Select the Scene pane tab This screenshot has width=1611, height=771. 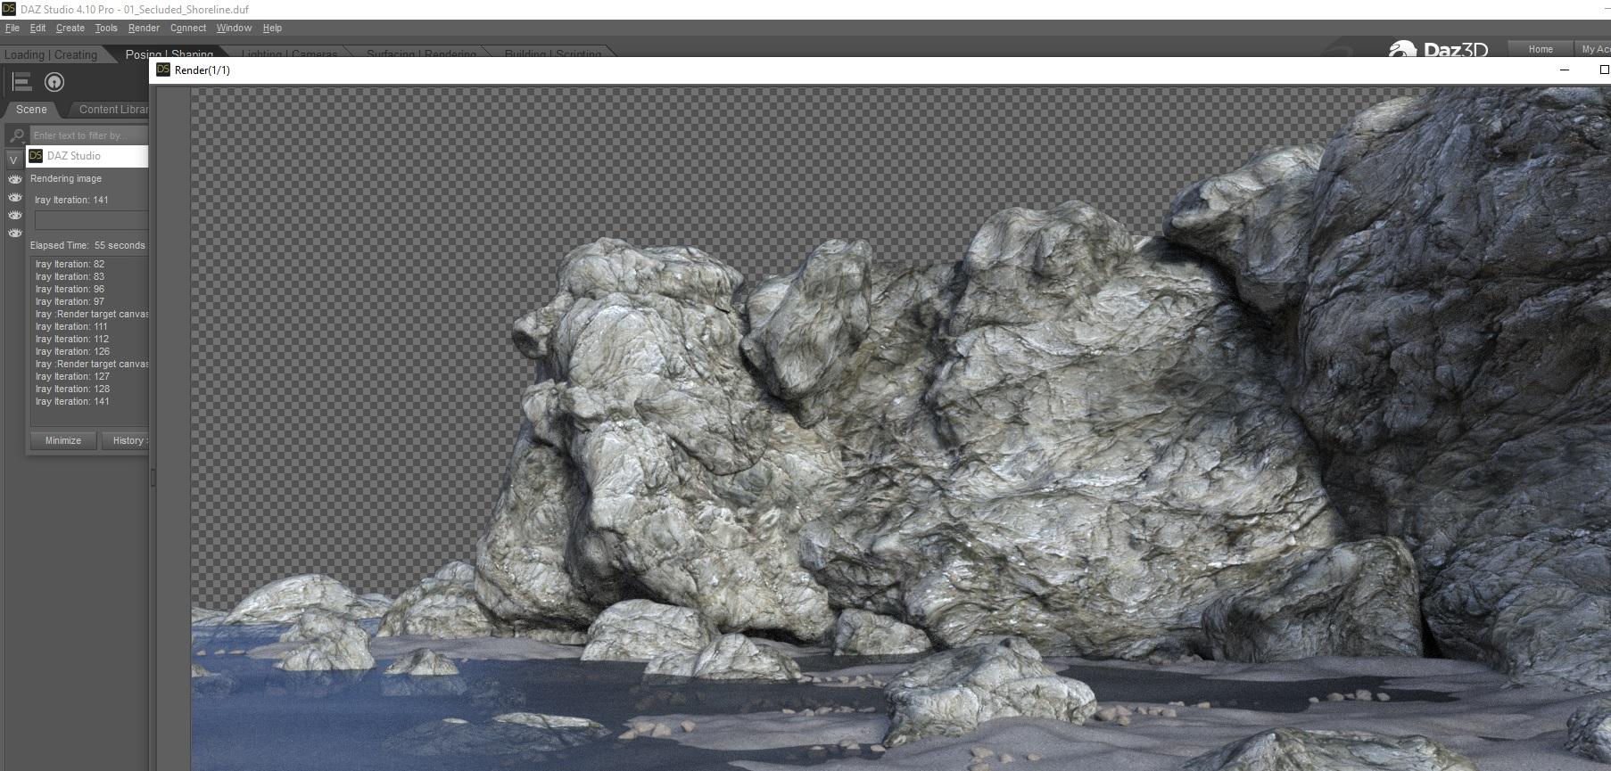click(31, 110)
